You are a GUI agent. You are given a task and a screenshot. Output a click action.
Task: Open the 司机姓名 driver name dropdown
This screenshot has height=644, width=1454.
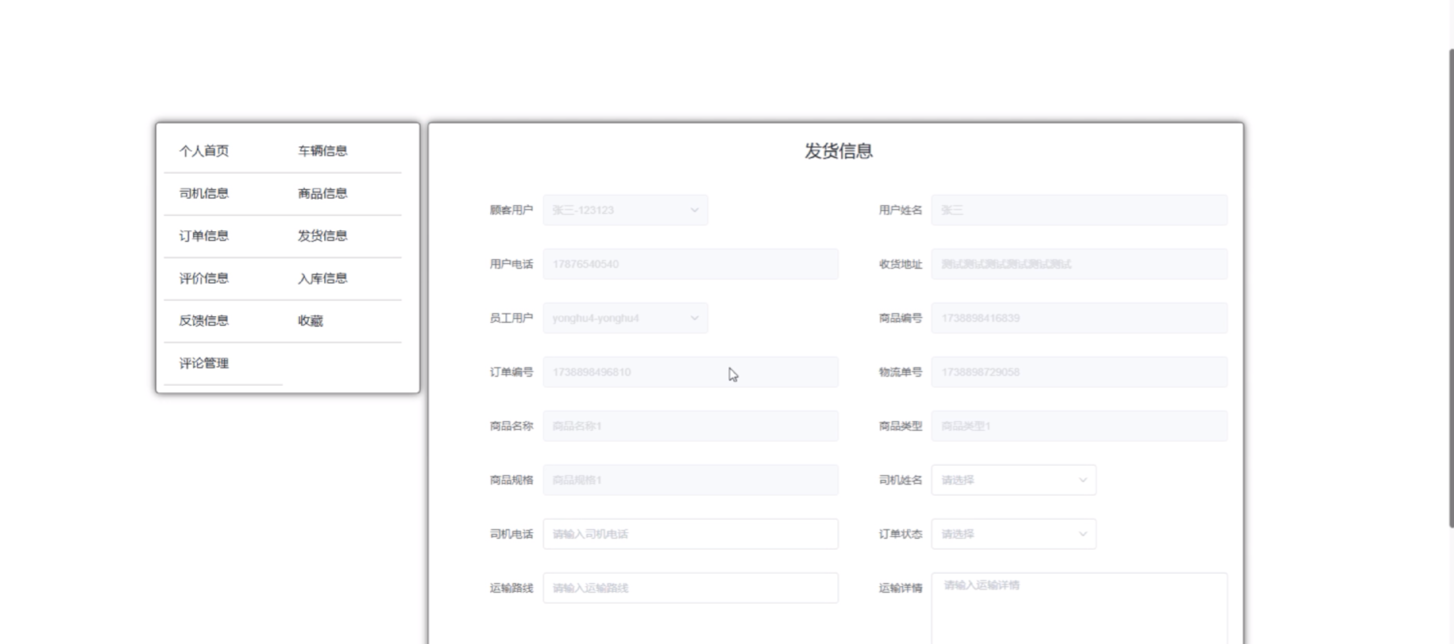pos(1013,480)
